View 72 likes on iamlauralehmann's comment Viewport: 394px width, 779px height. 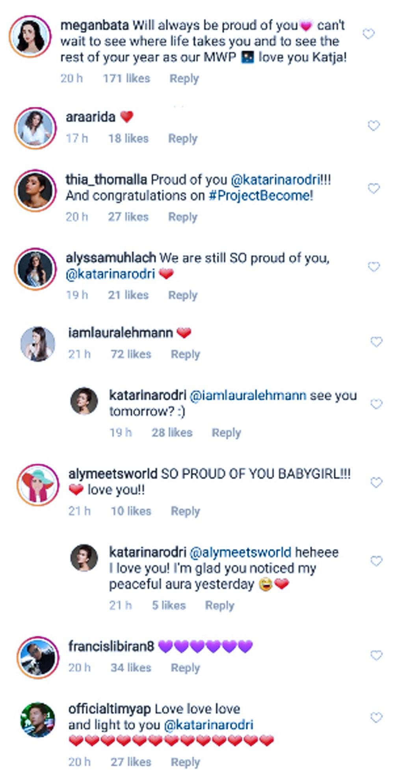[131, 354]
